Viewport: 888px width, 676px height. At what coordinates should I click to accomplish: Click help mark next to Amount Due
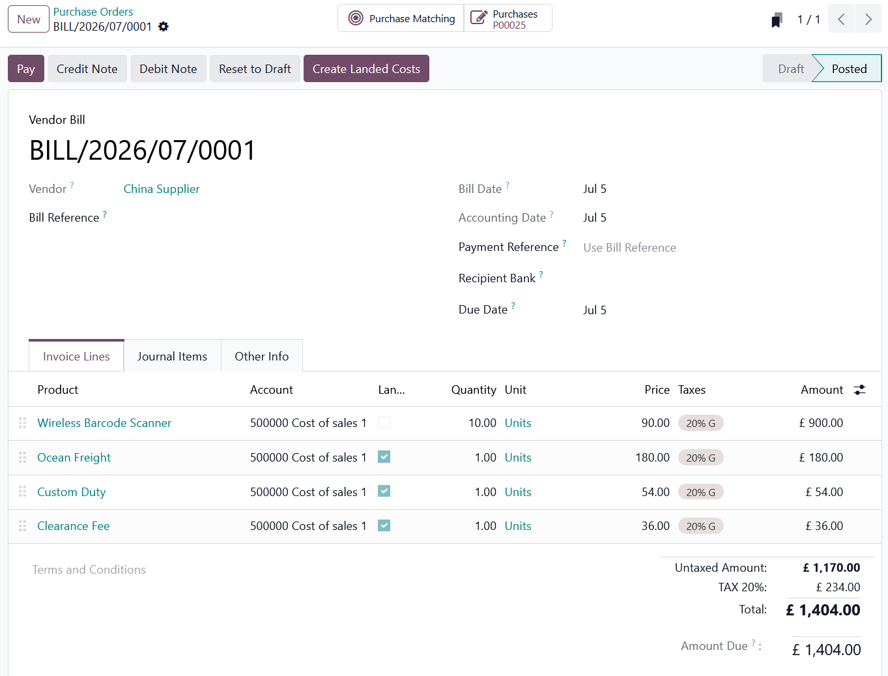coord(754,643)
